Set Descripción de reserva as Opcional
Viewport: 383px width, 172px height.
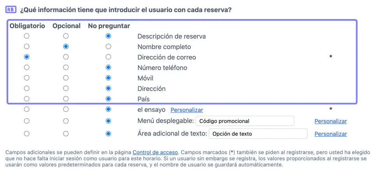click(66, 36)
